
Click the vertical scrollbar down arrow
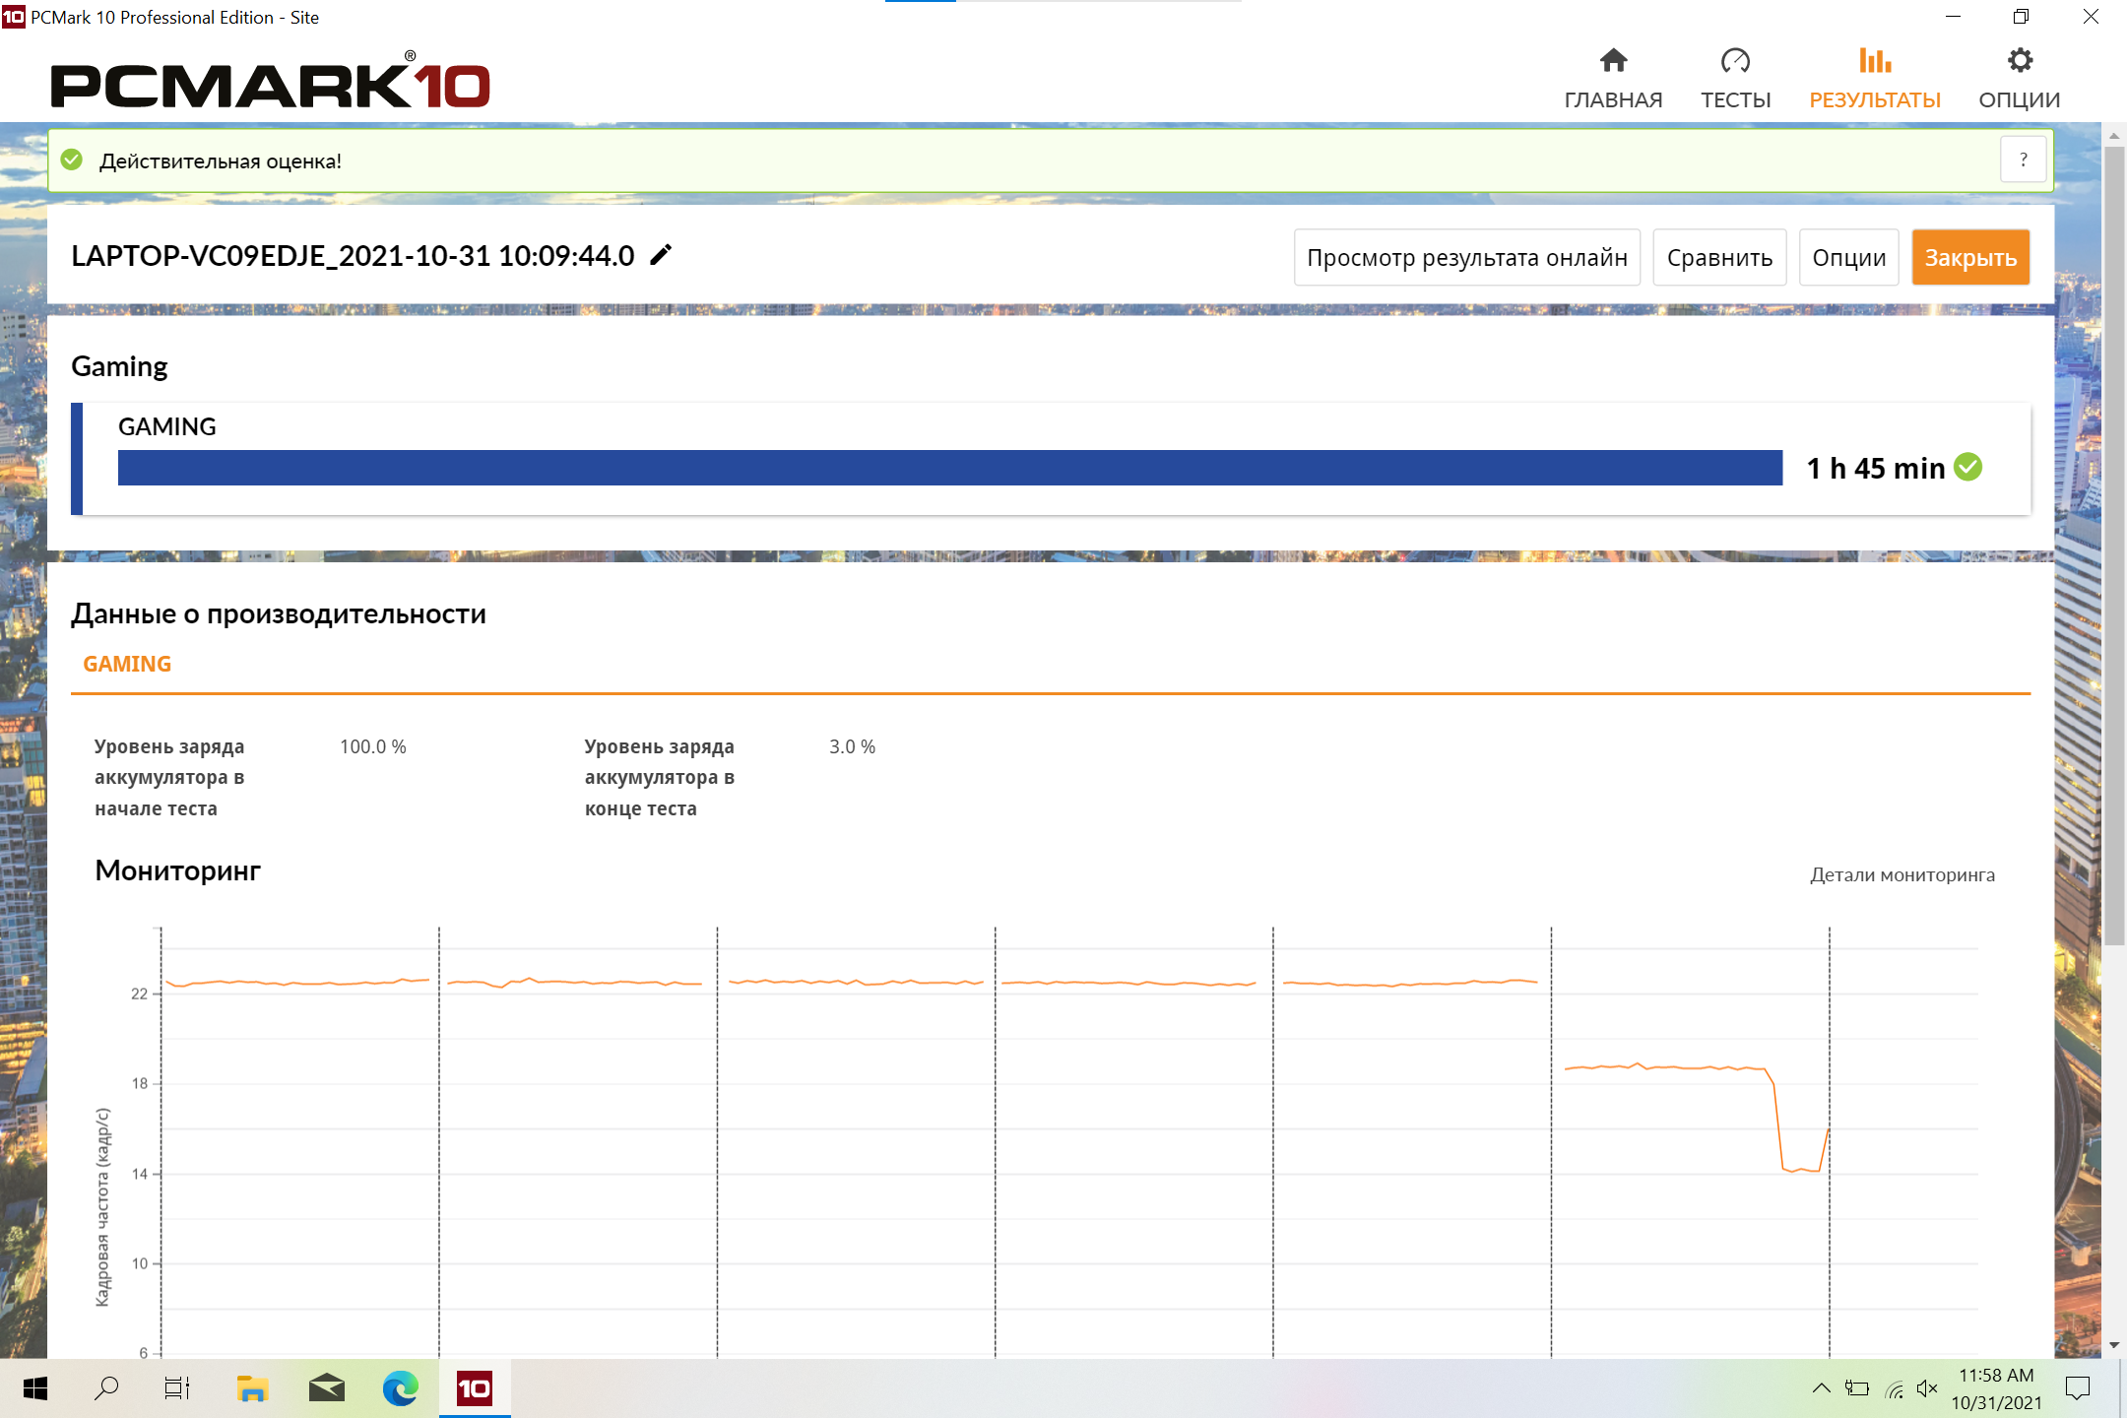[x=2113, y=1344]
